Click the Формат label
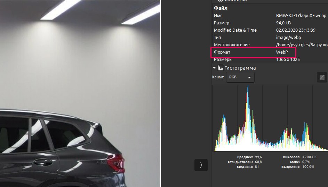This screenshot has height=187, width=328. (x=222, y=52)
